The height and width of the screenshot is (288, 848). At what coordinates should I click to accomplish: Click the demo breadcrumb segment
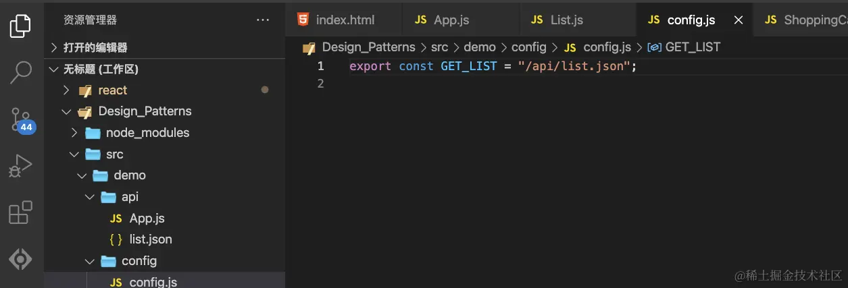(480, 47)
